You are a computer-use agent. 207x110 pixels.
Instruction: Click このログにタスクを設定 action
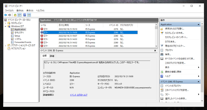[x=175, y=63]
